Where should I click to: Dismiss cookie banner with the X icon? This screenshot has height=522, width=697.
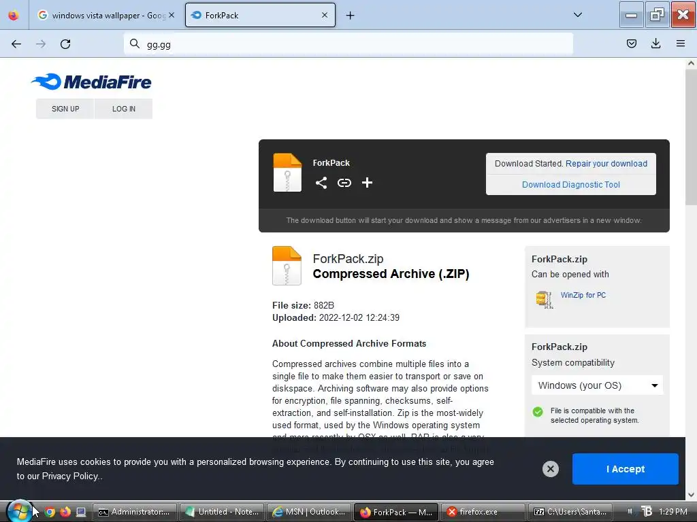[550, 469]
